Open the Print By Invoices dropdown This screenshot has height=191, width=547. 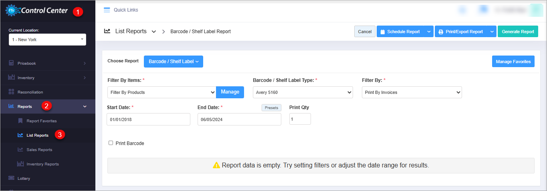[x=412, y=92]
